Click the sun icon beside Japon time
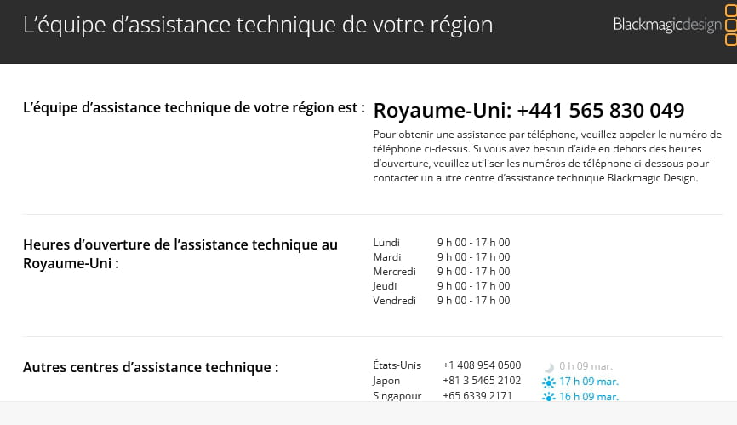Image resolution: width=737 pixels, height=425 pixels. pos(549,382)
